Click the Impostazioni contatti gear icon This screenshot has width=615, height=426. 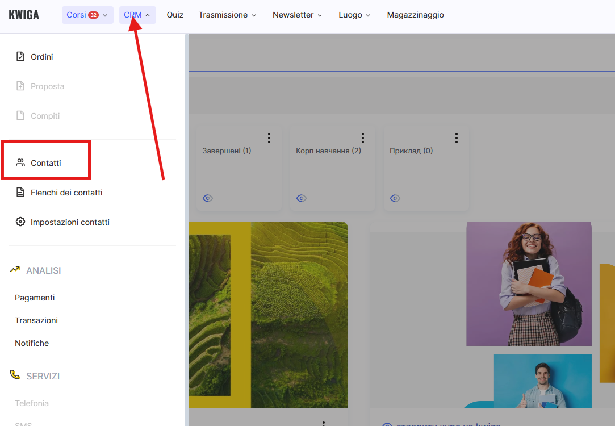[x=20, y=222]
